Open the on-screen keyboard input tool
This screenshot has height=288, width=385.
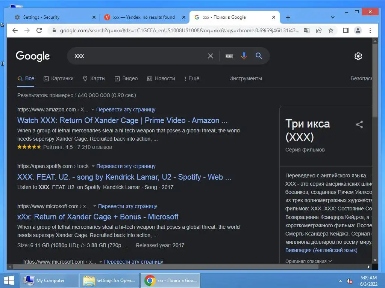(x=229, y=56)
